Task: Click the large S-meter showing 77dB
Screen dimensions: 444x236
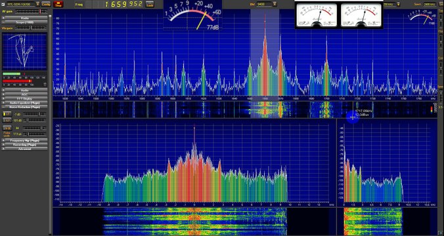Action: click(192, 15)
